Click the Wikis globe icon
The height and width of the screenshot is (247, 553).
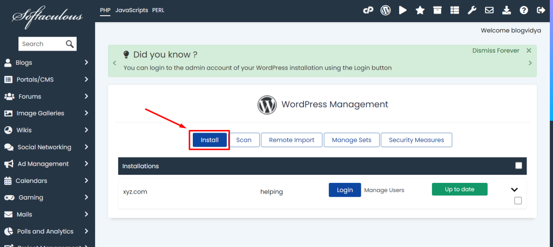8,130
